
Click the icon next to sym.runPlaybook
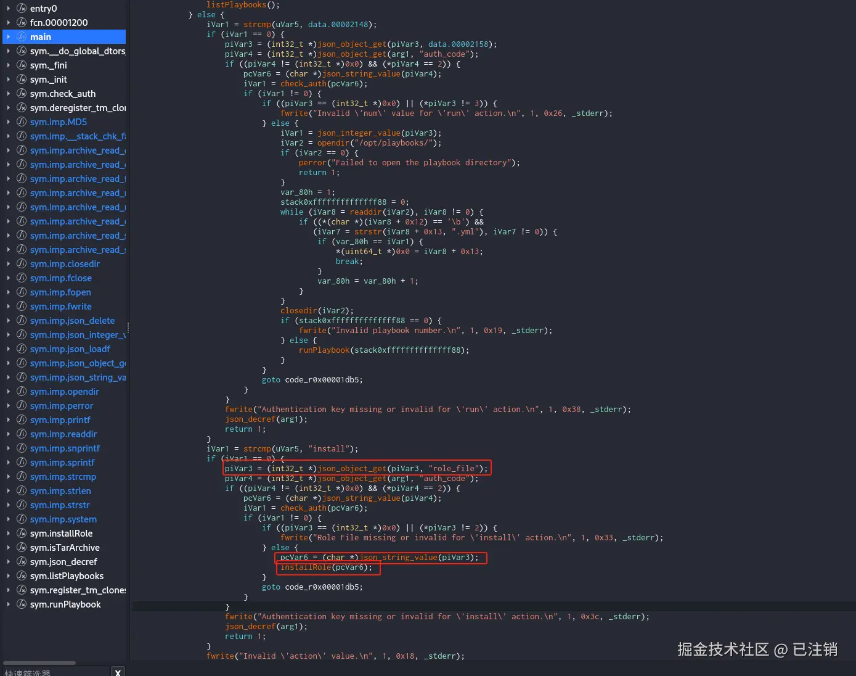coord(22,604)
